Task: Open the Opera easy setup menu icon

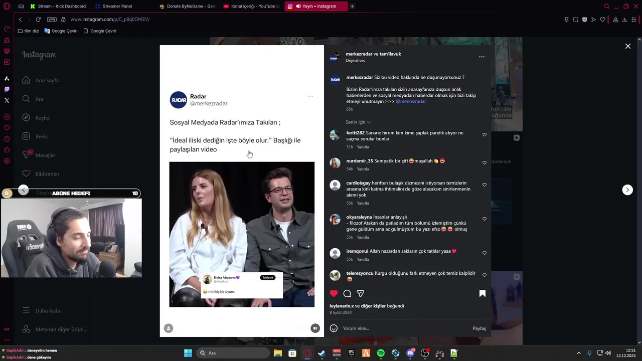Action: [x=634, y=20]
